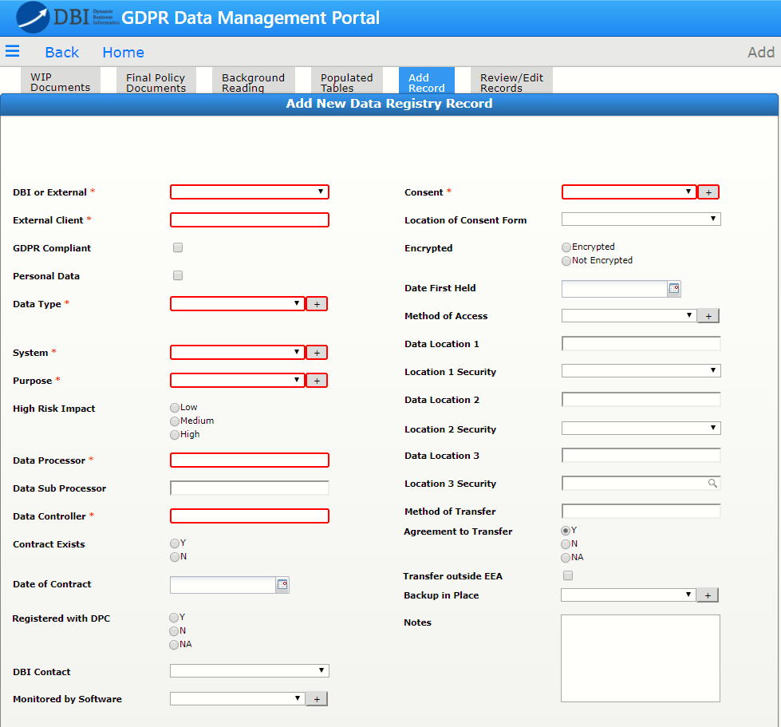Enable Transfer outside EEA checkbox
Image resolution: width=781 pixels, height=727 pixels.
coord(568,575)
